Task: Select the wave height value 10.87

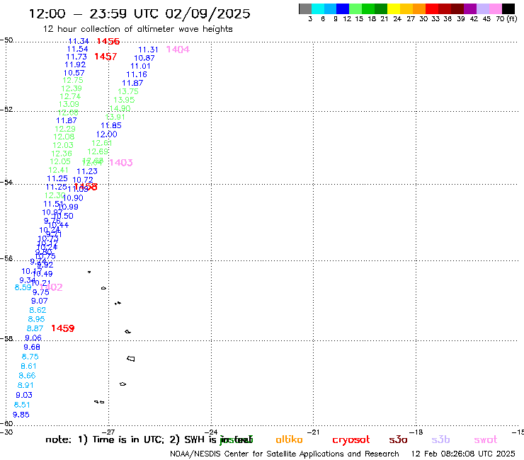Action: point(144,58)
